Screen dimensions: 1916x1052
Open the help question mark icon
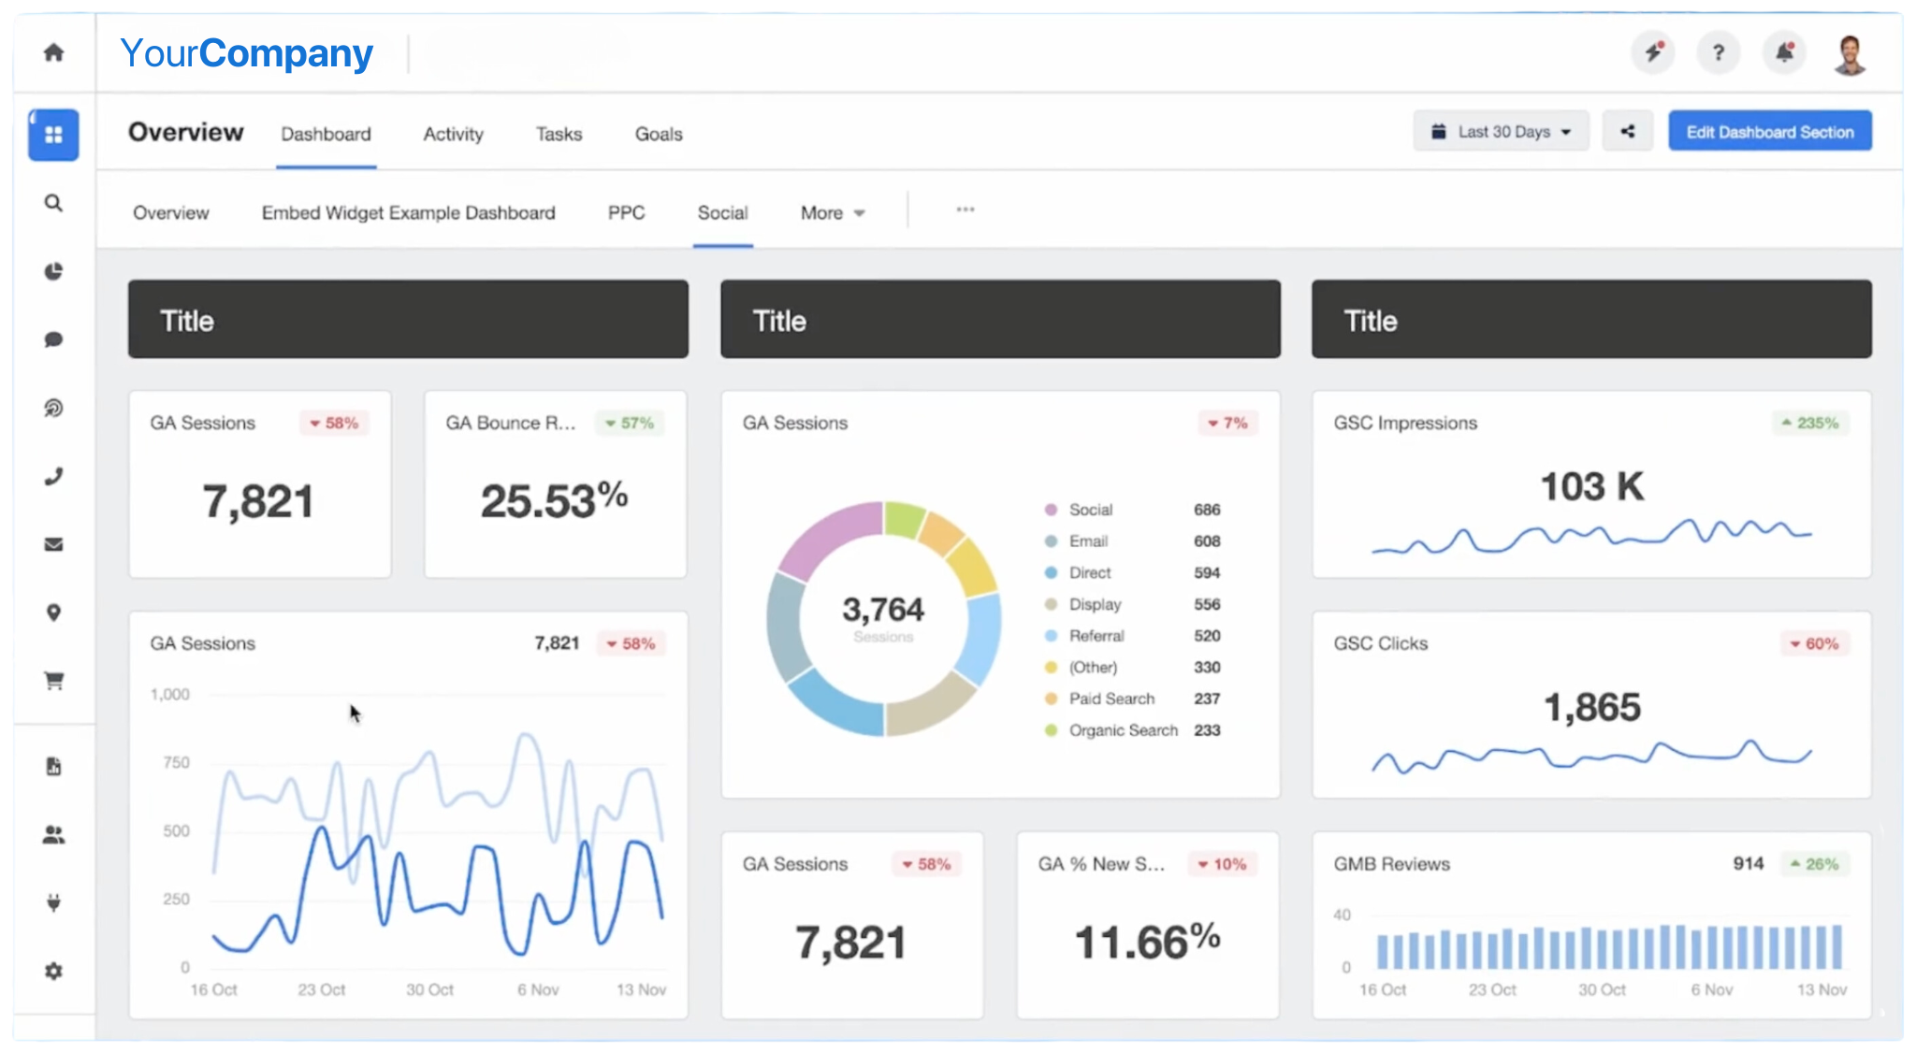pos(1719,52)
